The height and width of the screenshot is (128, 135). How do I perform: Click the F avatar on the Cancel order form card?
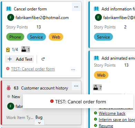click(11, 17)
